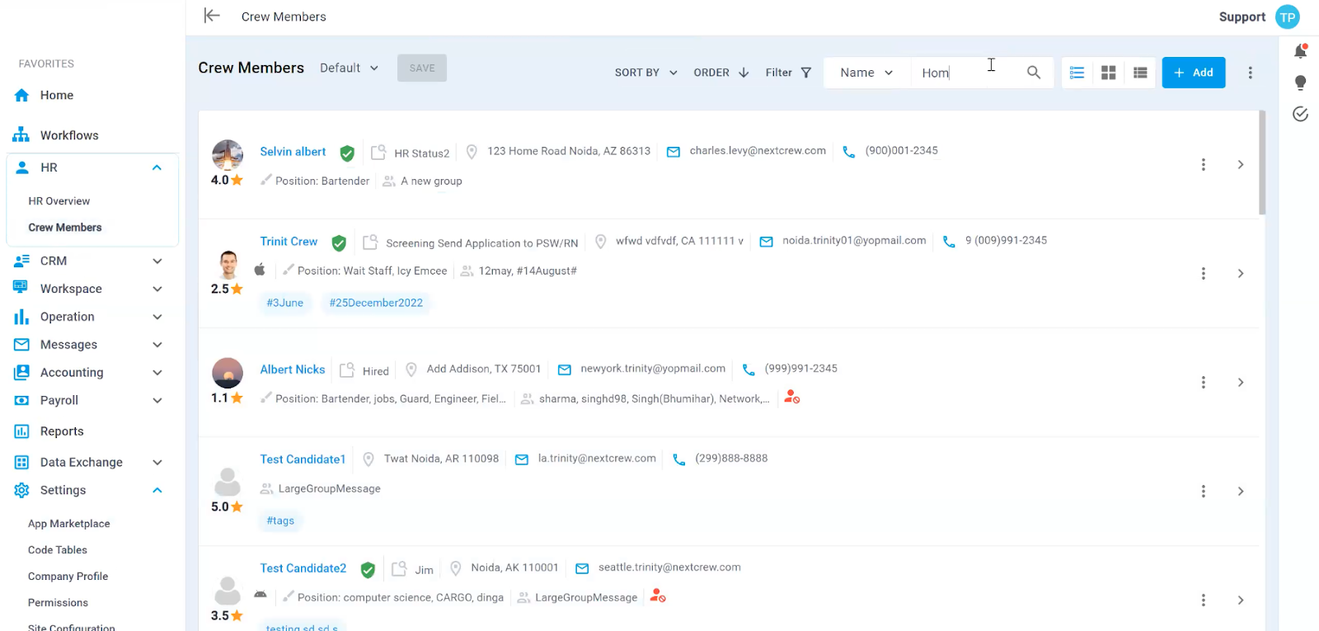This screenshot has height=631, width=1319.
Task: Open three-dot menu for Albert Nicks
Action: pyautogui.click(x=1203, y=383)
